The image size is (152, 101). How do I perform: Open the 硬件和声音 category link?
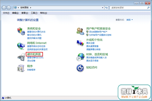34,54
